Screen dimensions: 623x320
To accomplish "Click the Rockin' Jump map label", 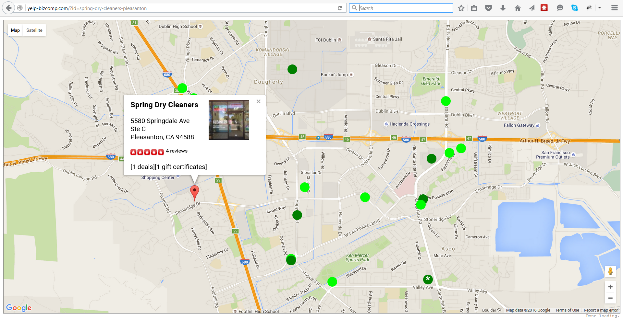I will click(x=337, y=74).
